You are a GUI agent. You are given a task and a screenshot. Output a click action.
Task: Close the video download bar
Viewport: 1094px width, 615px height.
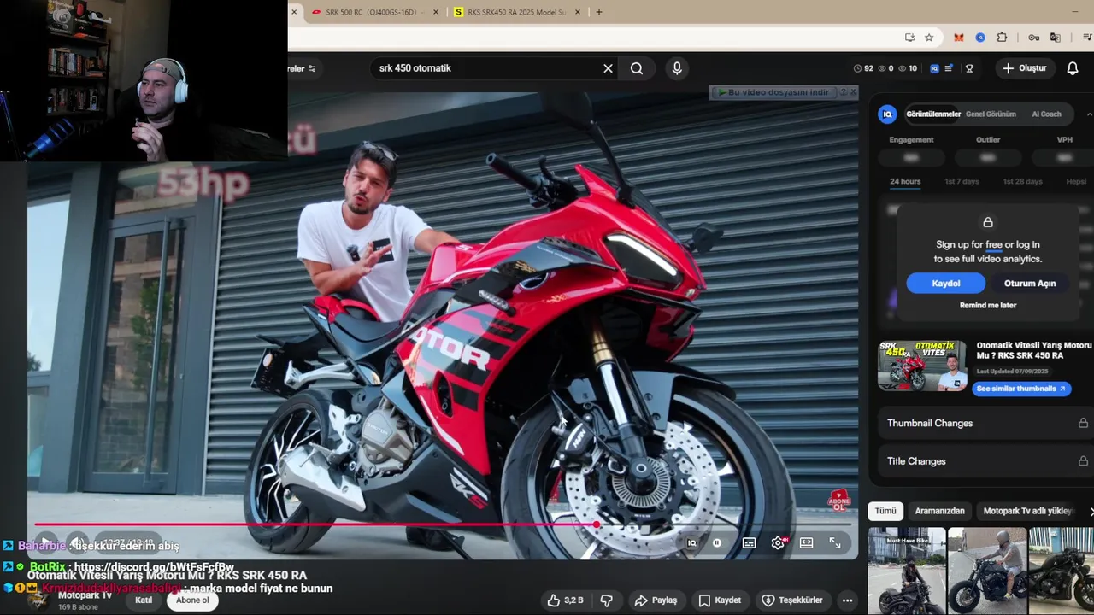[x=852, y=92]
